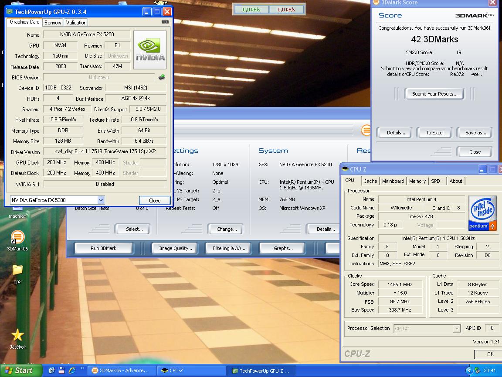This screenshot has width=502, height=377.
Task: Click Submit Your Results in 3DMark Score
Action: coord(434,94)
